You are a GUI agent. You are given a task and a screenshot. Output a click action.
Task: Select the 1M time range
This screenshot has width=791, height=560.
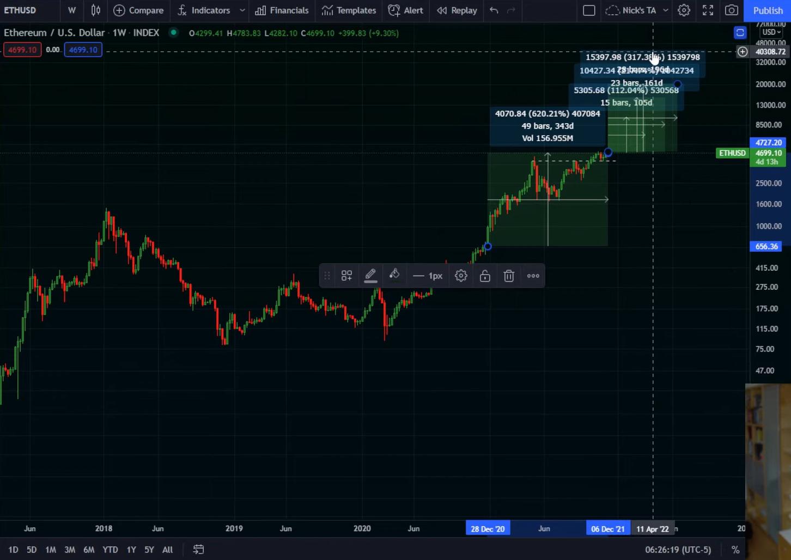51,550
